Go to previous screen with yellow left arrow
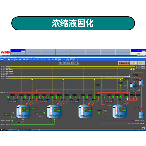The image size is (146, 146). [x=134, y=63]
